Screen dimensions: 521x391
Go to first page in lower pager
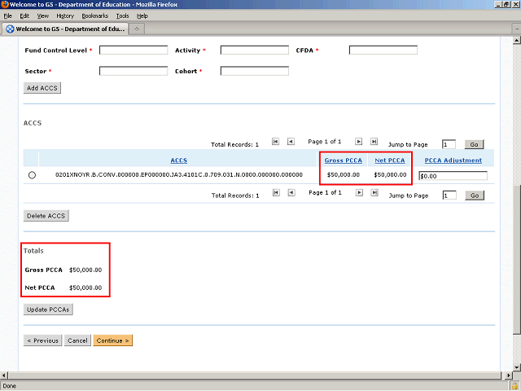pyautogui.click(x=276, y=193)
